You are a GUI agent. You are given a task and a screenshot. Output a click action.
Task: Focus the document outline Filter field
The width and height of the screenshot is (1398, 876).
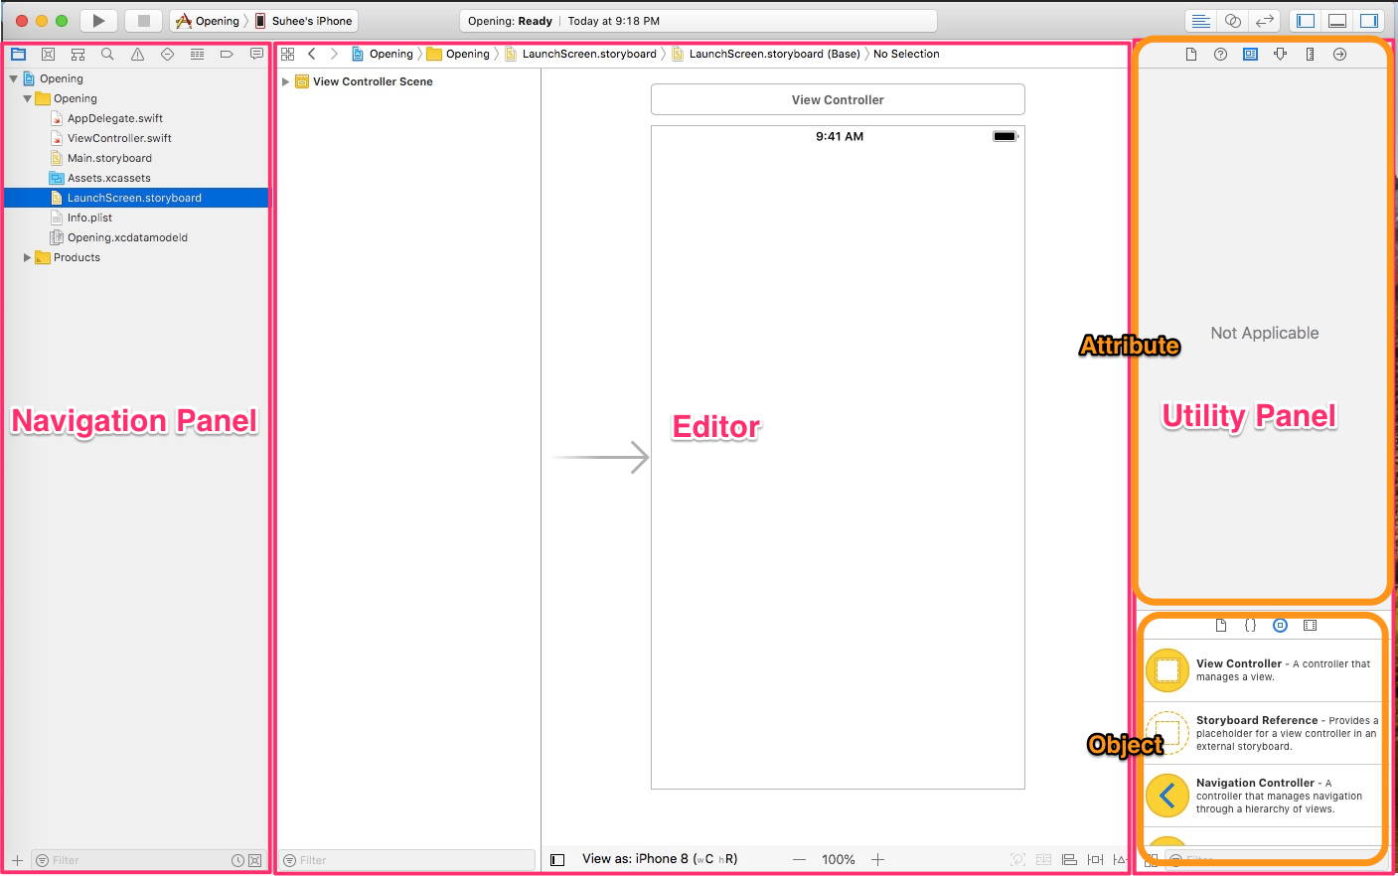pos(407,860)
